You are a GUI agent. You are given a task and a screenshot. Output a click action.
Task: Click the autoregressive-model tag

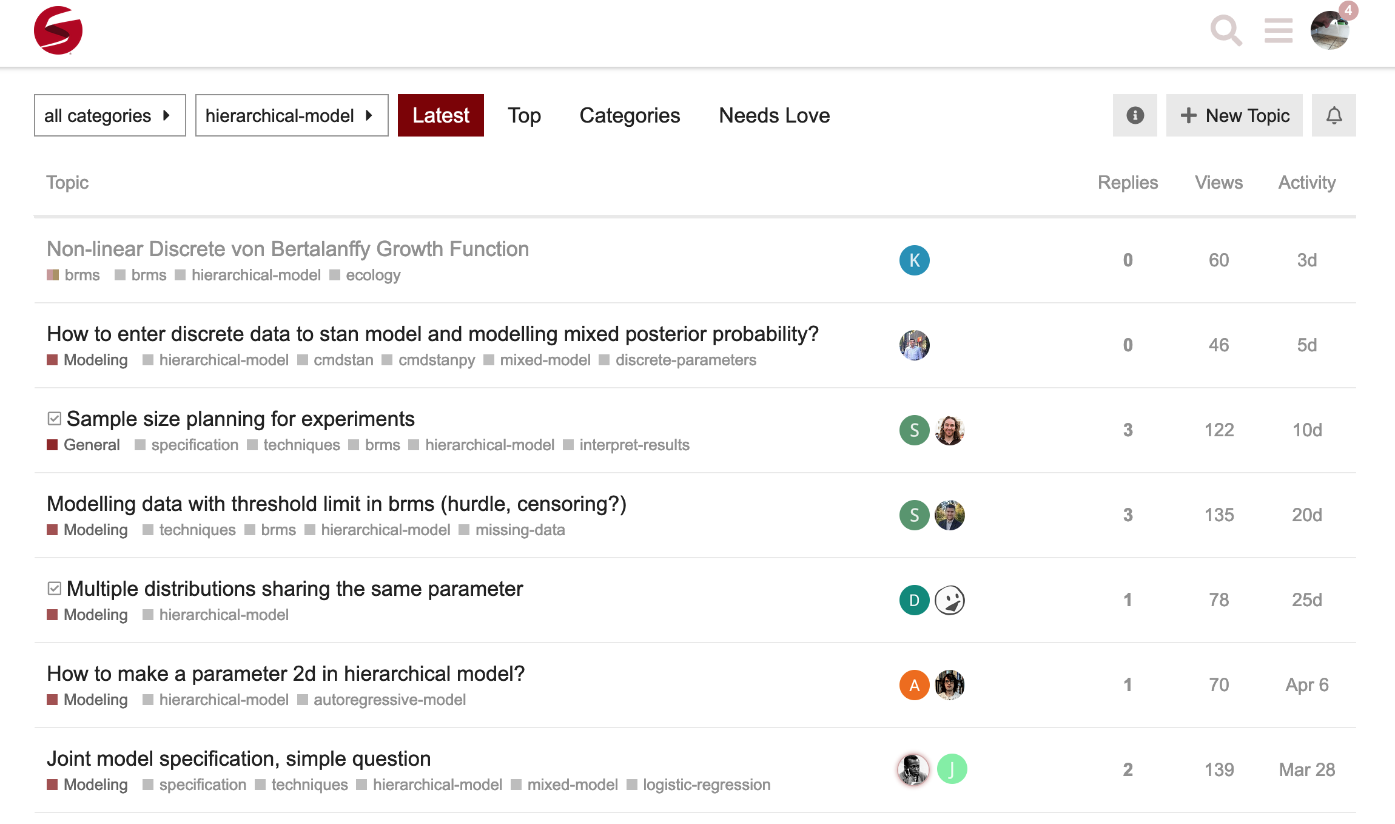point(389,700)
